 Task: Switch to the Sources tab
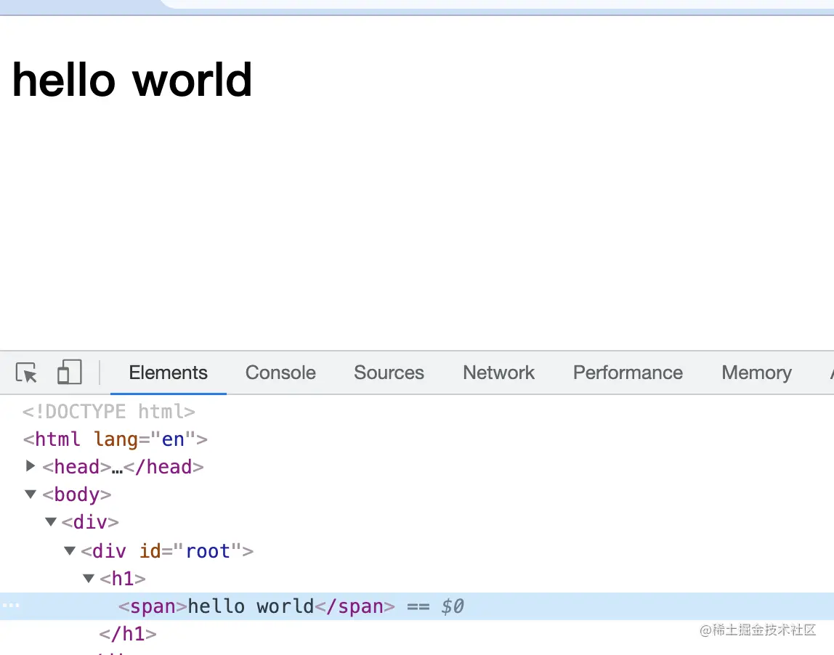click(389, 373)
